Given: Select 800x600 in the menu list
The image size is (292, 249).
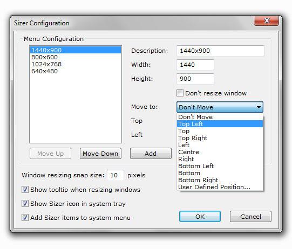Looking at the screenshot, I should 76,57.
